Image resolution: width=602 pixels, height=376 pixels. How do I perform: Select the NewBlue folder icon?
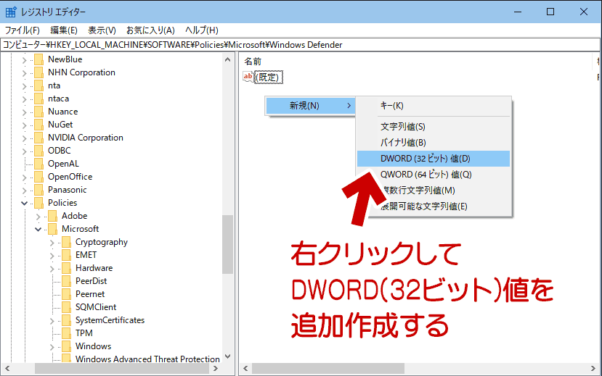point(38,59)
